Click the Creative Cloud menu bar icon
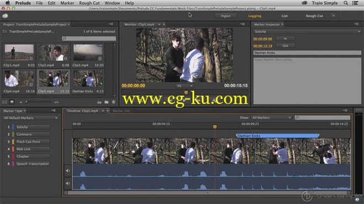This screenshot has height=204, width=364. 304,3
